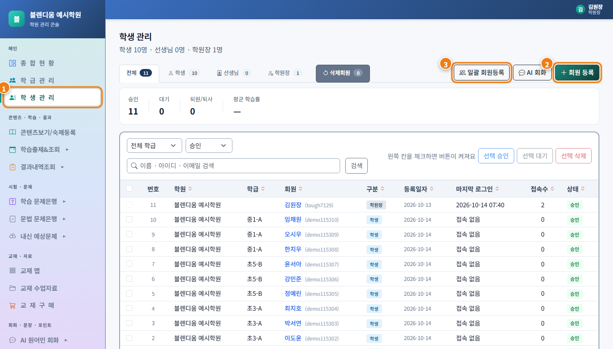Switch to the 학원장 tab
The image size is (613, 349).
click(285, 73)
